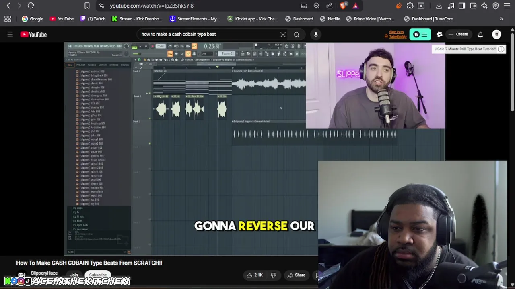Open the browser downloads icon
This screenshot has height=289, width=515.
coord(439,6)
